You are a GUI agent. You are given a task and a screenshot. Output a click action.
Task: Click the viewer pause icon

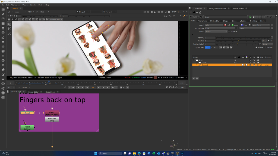(x=169, y=12)
